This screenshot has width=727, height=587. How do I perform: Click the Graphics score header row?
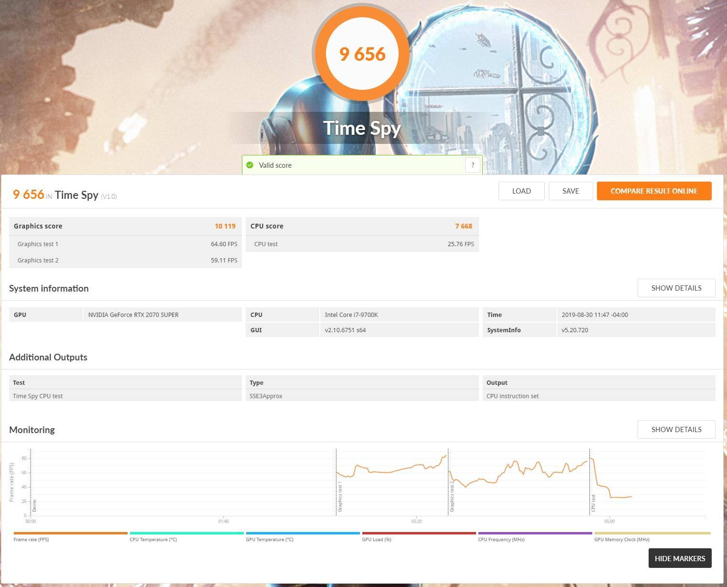pyautogui.click(x=125, y=226)
